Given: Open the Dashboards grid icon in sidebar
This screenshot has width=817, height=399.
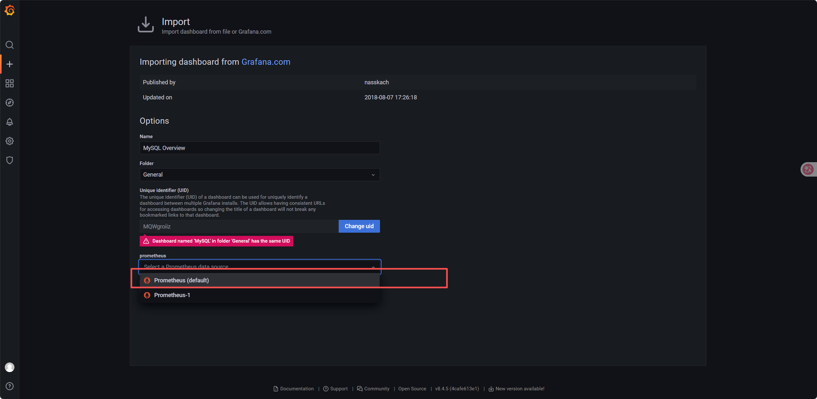Looking at the screenshot, I should point(10,83).
